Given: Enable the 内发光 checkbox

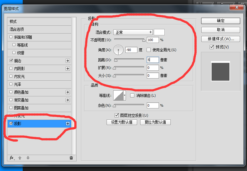Looking at the screenshot, I should pyautogui.click(x=11, y=76).
